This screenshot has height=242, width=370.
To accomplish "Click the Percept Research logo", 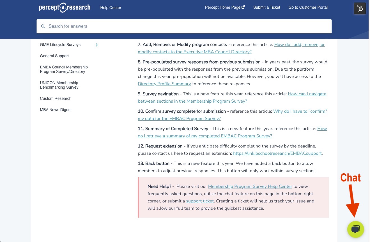I will coord(65,8).
